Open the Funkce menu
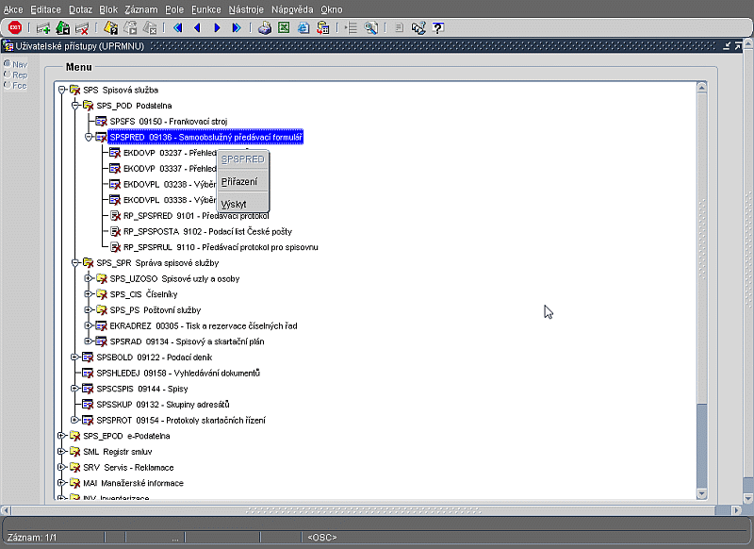This screenshot has height=549, width=754. tap(206, 9)
